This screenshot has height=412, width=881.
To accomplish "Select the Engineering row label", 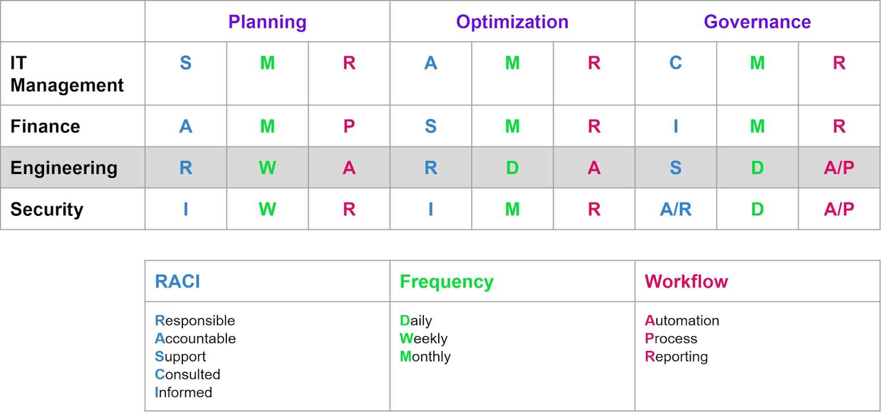I will point(64,168).
